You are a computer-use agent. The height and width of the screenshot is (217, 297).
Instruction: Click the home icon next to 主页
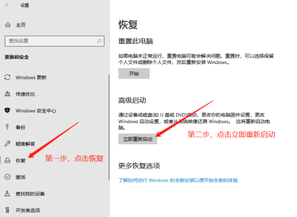point(8,24)
